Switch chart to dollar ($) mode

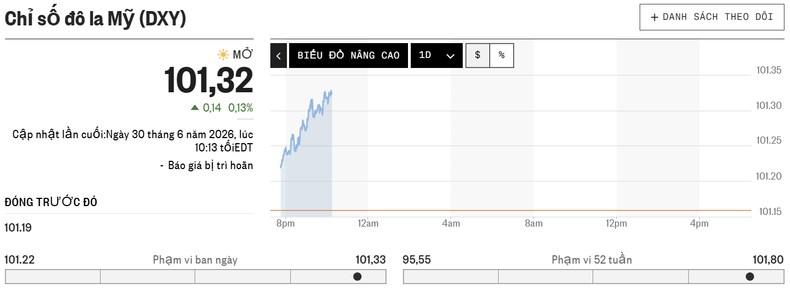point(478,55)
